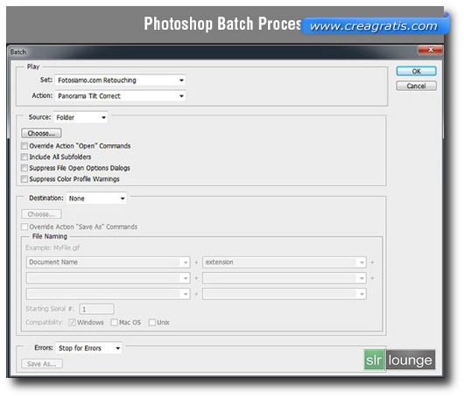This screenshot has width=464, height=398.
Task: Check the Unix compatibility checkbox
Action: (151, 322)
